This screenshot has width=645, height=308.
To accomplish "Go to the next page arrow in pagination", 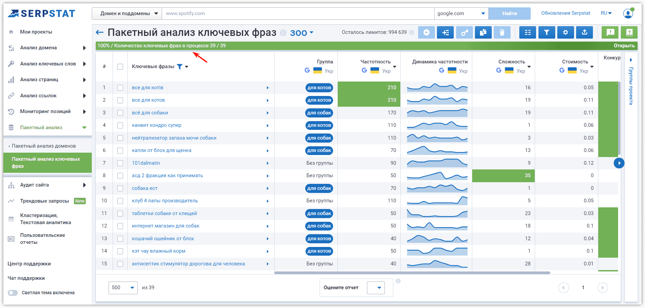I will click(x=603, y=288).
